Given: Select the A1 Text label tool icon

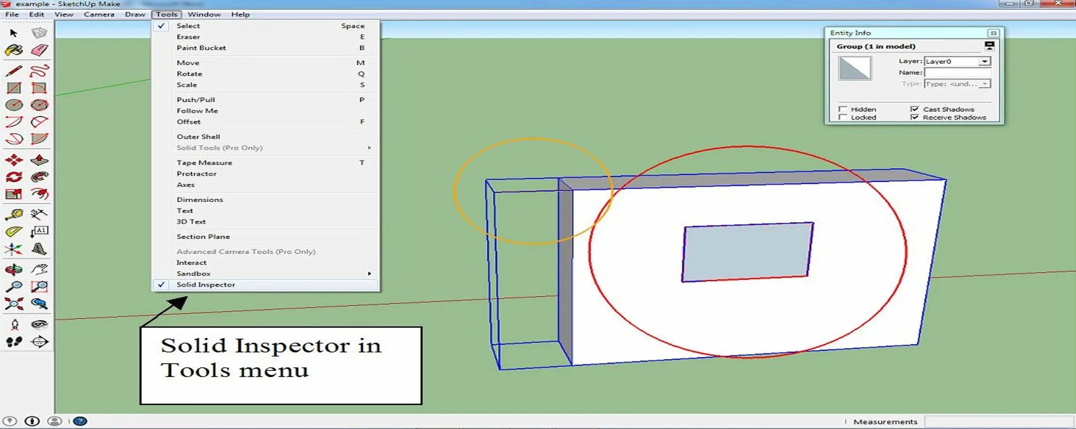Looking at the screenshot, I should [x=39, y=231].
